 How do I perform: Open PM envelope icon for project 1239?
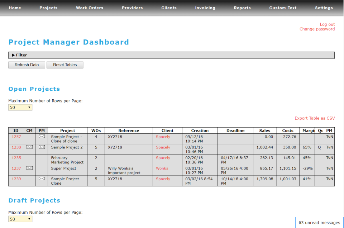point(41,179)
